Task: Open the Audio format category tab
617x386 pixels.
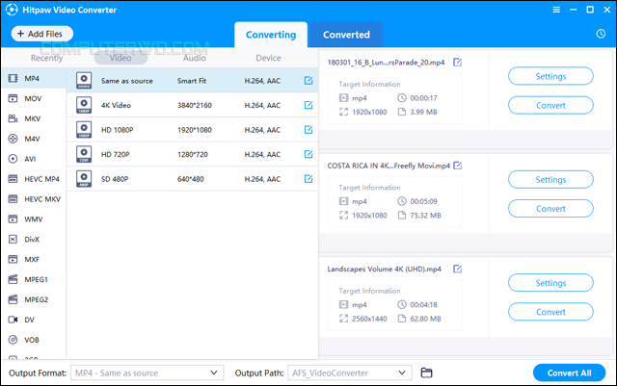Action: 195,58
